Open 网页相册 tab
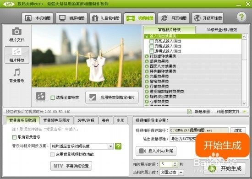The image size is (252, 179). point(174,18)
